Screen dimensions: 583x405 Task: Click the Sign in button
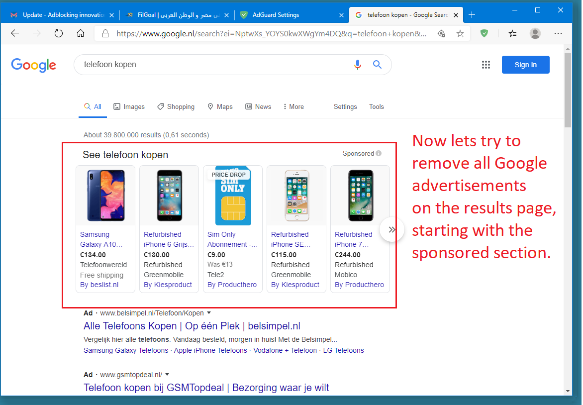tap(525, 65)
